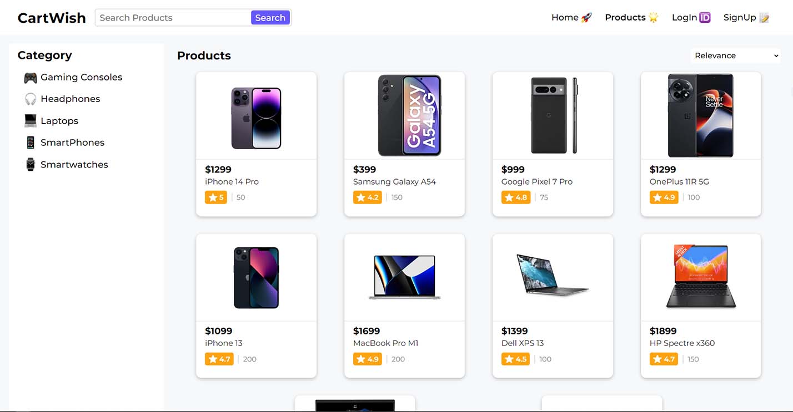The height and width of the screenshot is (412, 793).
Task: Click the Google Pixel 7 Pro title
Action: pos(536,182)
